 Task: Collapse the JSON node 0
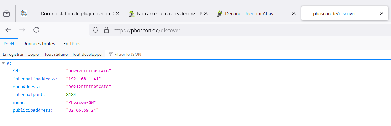[3, 63]
